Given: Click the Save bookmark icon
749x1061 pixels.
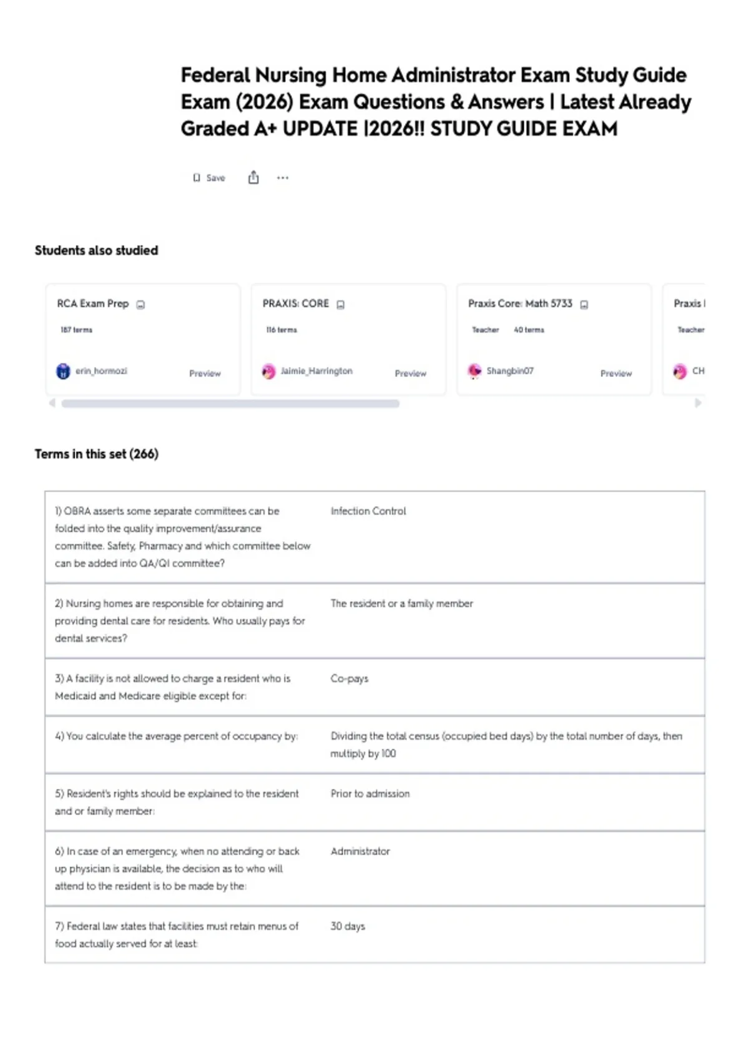Looking at the screenshot, I should (x=197, y=178).
